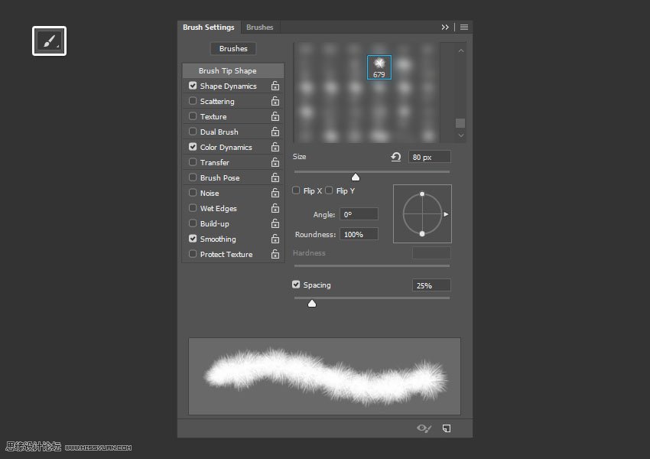Switch to the Brushes tab
This screenshot has width=650, height=459.
tap(259, 28)
